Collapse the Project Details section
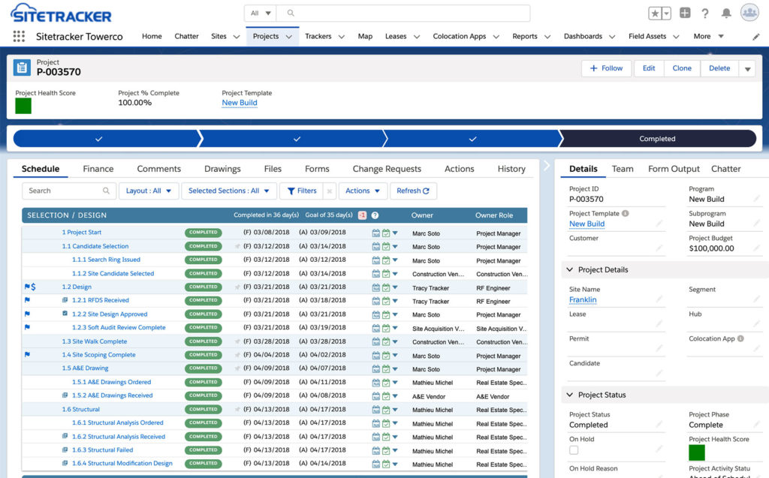This screenshot has width=769, height=478. pyautogui.click(x=570, y=269)
